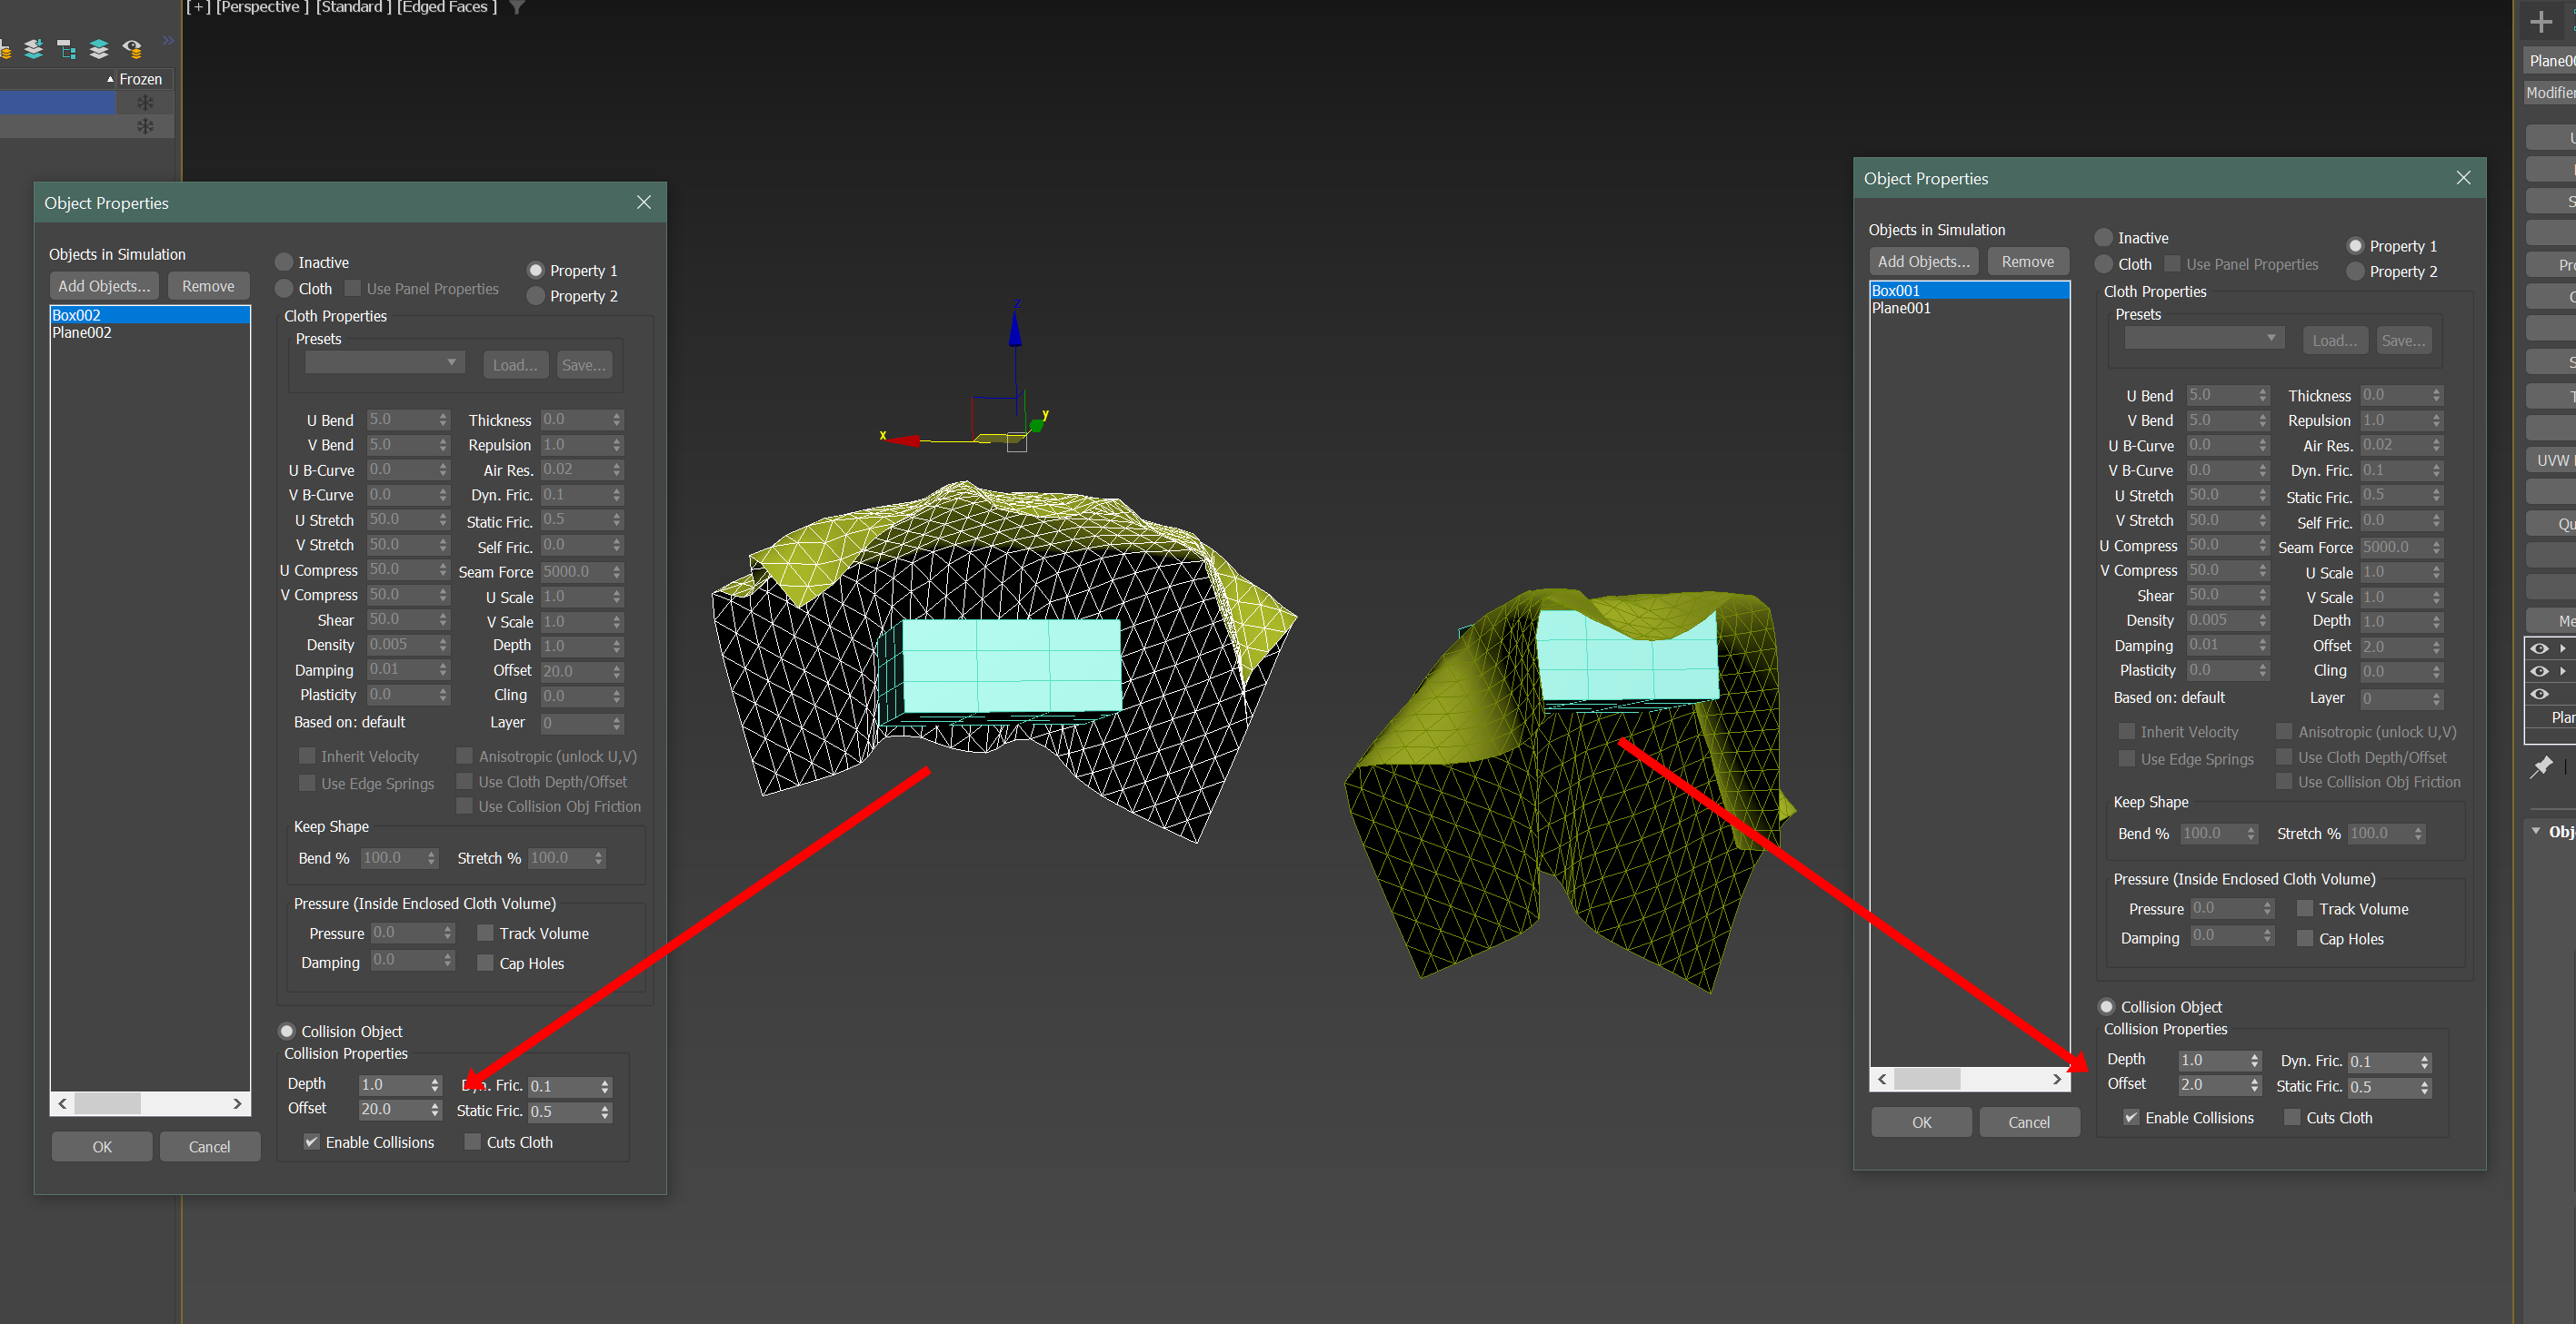Select Cloth radio button in right dialog
The image size is (2576, 1324).
(x=2104, y=263)
